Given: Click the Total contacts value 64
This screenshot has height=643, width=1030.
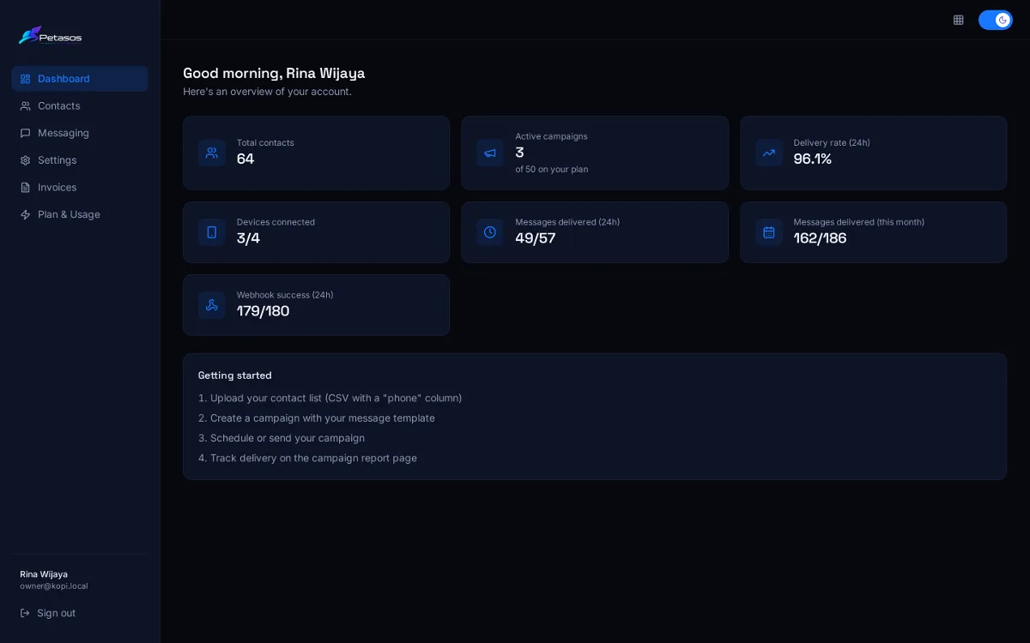Looking at the screenshot, I should coord(245,159).
